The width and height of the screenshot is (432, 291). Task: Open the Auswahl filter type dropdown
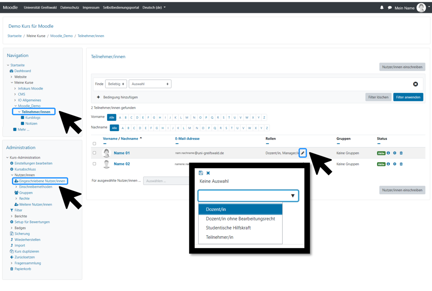[150, 84]
